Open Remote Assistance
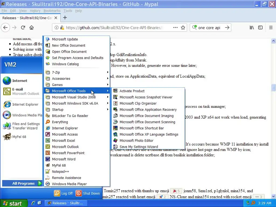This screenshot has height=207, width=276. (77, 178)
